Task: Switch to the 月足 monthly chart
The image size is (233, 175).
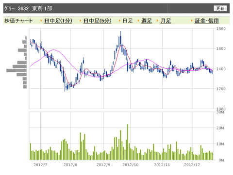Action: (x=166, y=21)
